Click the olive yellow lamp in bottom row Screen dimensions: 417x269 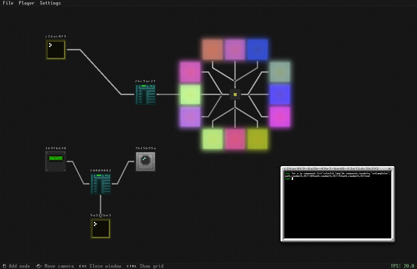[257, 139]
